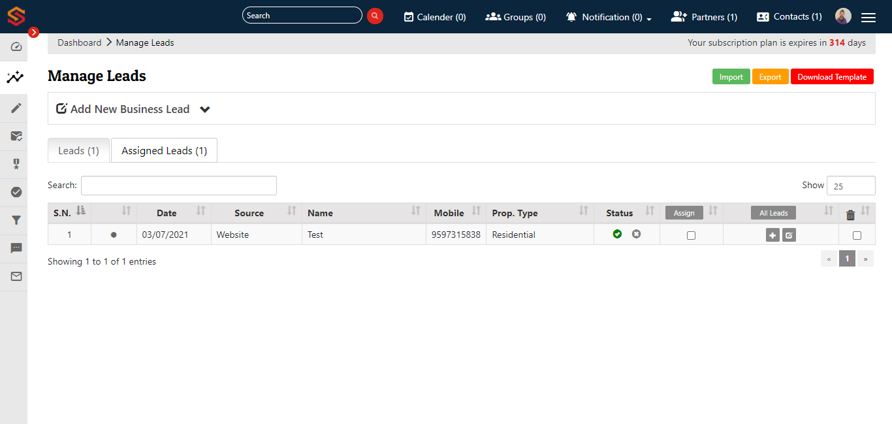
Task: Click the Dashboard breadcrumb link
Action: point(79,42)
